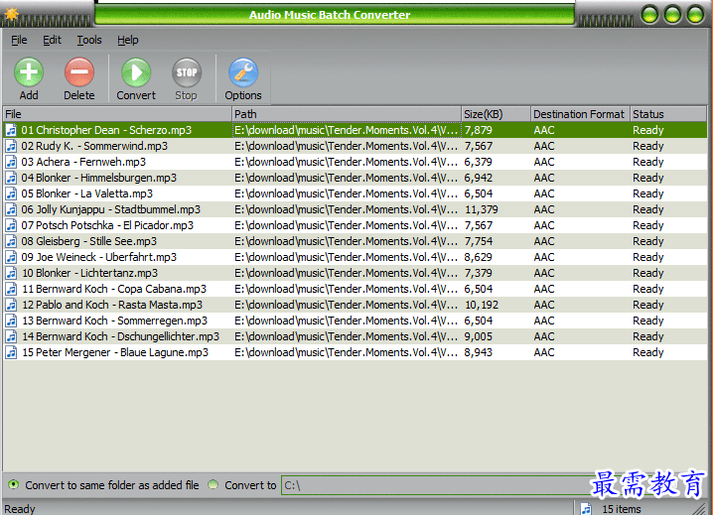Click the green Add files icon
Image resolution: width=713 pixels, height=515 pixels.
[x=29, y=71]
